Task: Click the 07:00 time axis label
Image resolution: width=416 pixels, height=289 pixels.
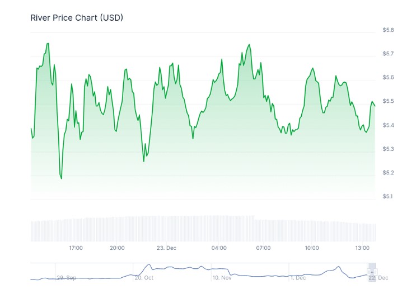Action: pos(263,248)
